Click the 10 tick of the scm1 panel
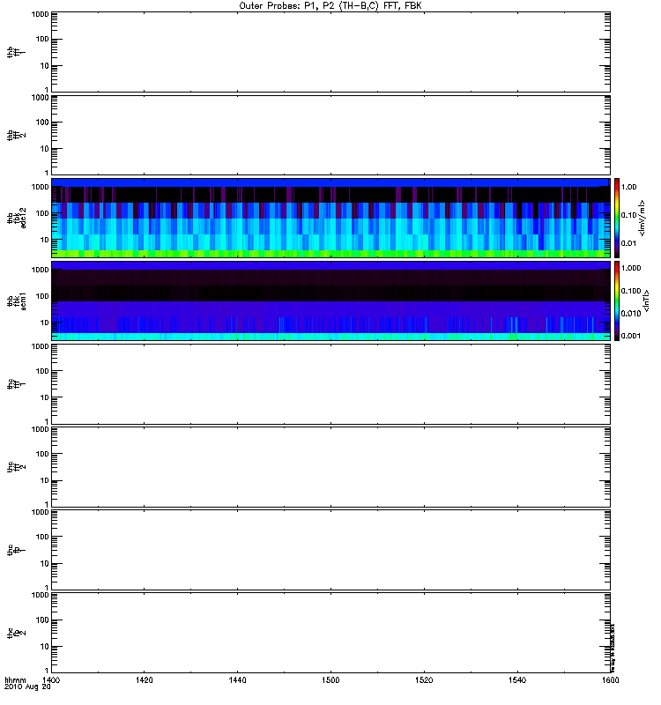Viewport: 661px width, 705px height. 45,323
